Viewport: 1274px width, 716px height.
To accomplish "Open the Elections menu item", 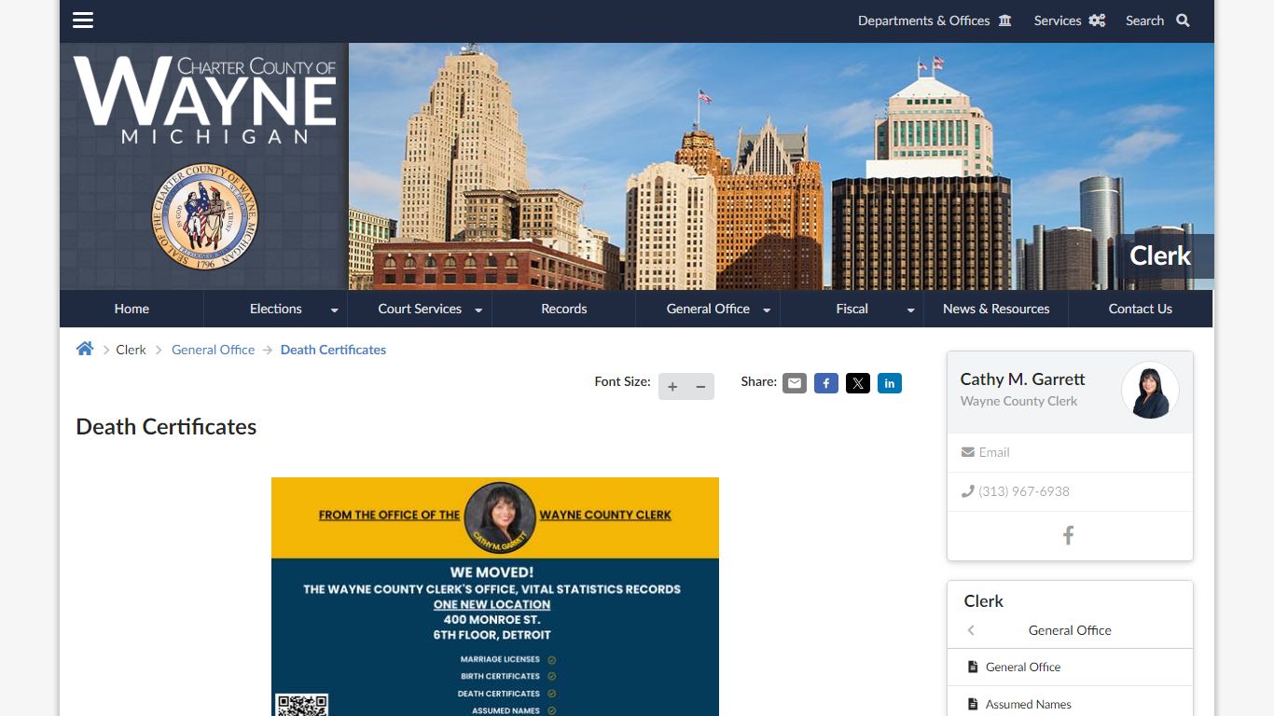I will click(x=276, y=309).
